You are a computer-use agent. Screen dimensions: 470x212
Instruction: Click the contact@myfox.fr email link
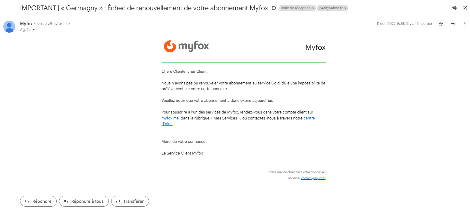pos(313,178)
